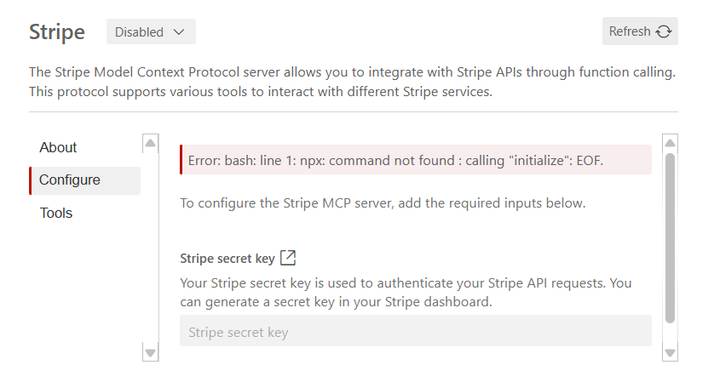Screen dimensions: 714x382
Task: Click the sidebar scrollbar track
Action: pos(151,247)
